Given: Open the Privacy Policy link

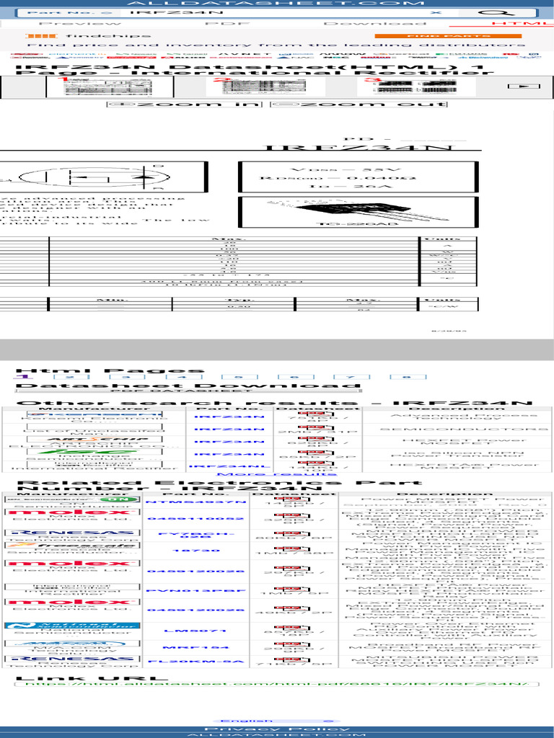Looking at the screenshot, I should 276,729.
